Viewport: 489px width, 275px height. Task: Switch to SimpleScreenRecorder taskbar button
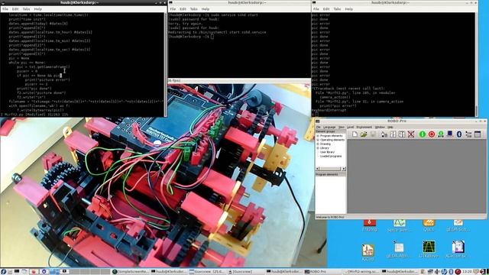pos(131,272)
